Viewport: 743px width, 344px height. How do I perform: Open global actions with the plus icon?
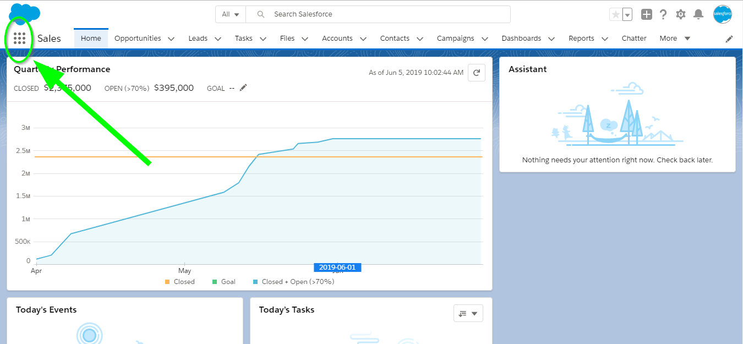point(647,14)
